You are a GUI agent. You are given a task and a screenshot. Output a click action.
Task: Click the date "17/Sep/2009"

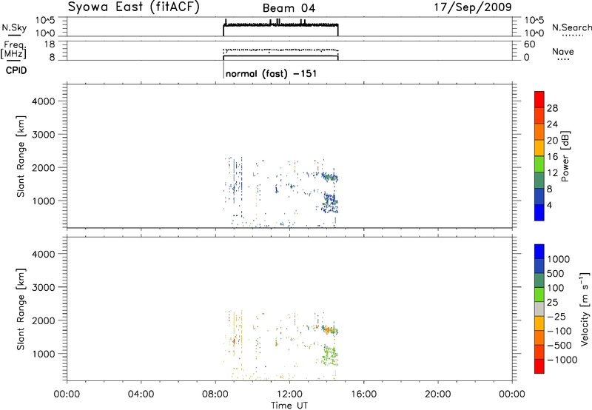click(x=473, y=7)
